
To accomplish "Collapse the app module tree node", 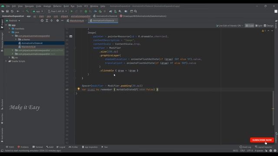I will (6, 25).
